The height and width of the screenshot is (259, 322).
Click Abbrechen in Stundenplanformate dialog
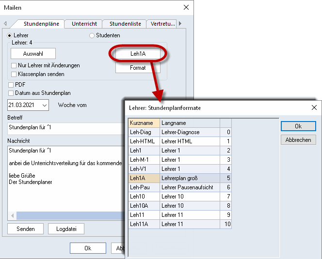(298, 140)
